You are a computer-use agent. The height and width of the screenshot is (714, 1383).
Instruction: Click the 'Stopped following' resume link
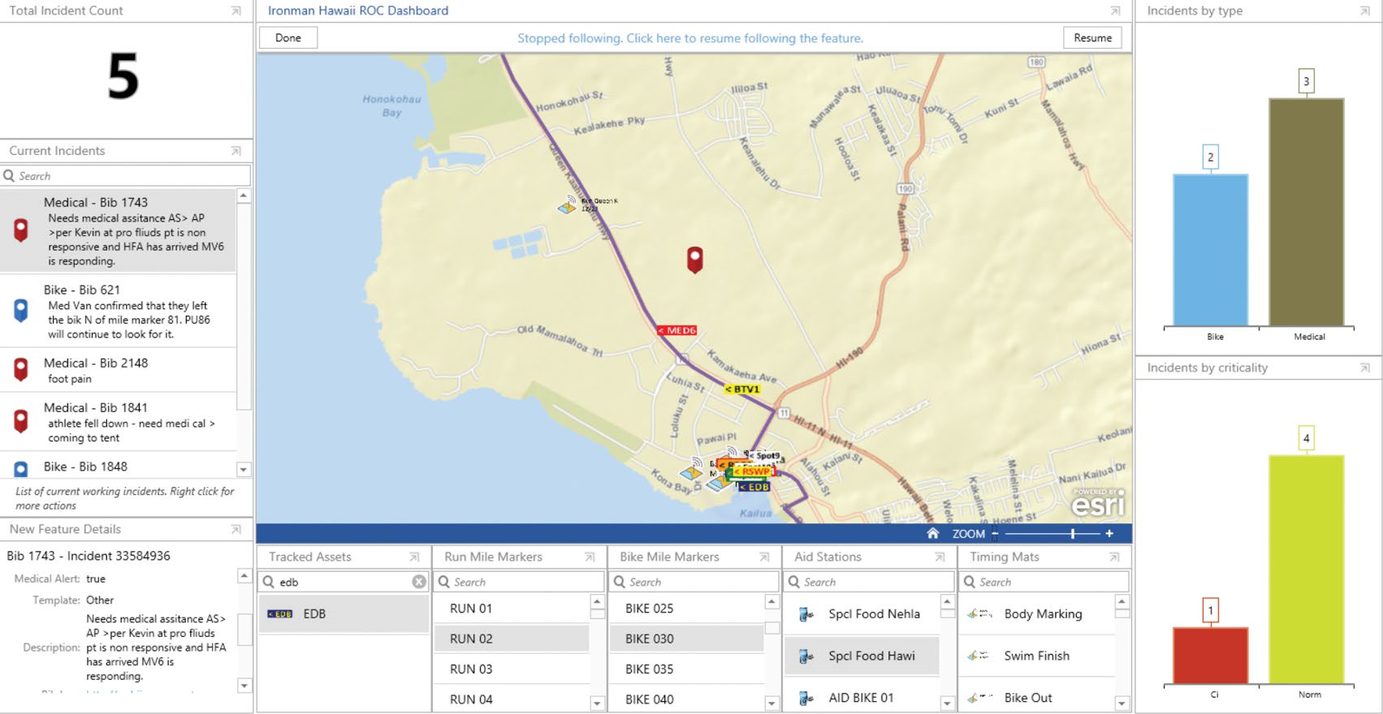click(690, 38)
